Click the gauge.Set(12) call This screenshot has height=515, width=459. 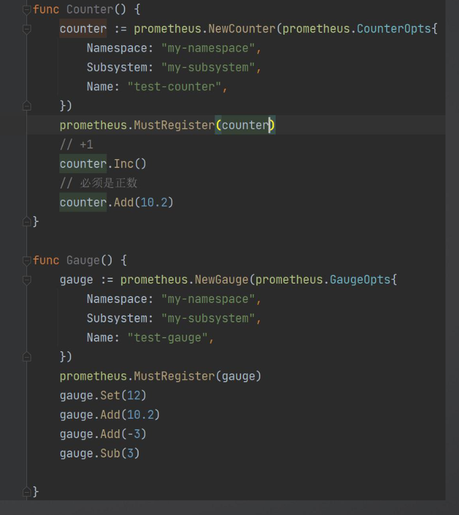point(103,395)
